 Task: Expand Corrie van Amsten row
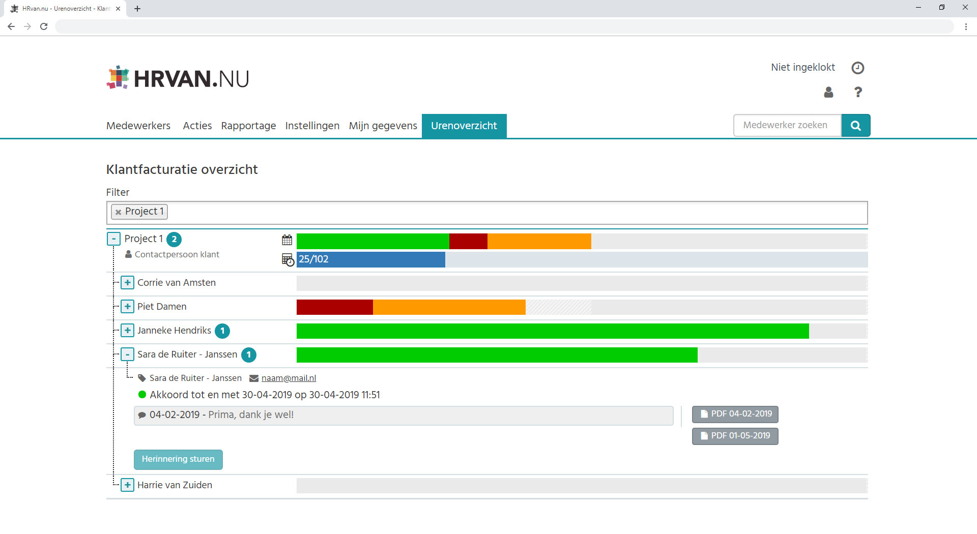(128, 283)
